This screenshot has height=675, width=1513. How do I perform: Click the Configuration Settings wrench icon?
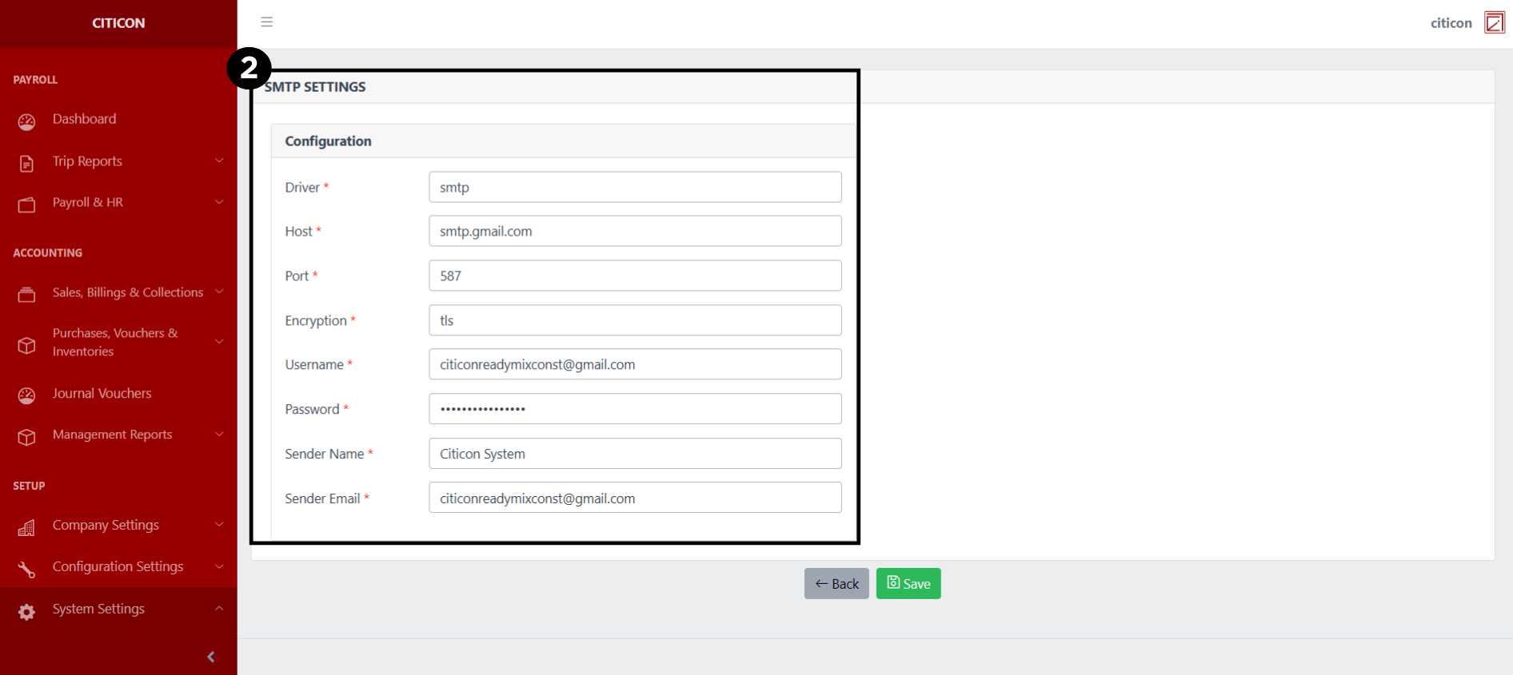[x=26, y=569]
